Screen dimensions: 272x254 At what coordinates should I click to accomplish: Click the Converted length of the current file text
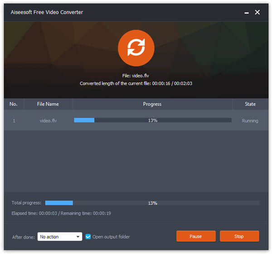click(136, 83)
